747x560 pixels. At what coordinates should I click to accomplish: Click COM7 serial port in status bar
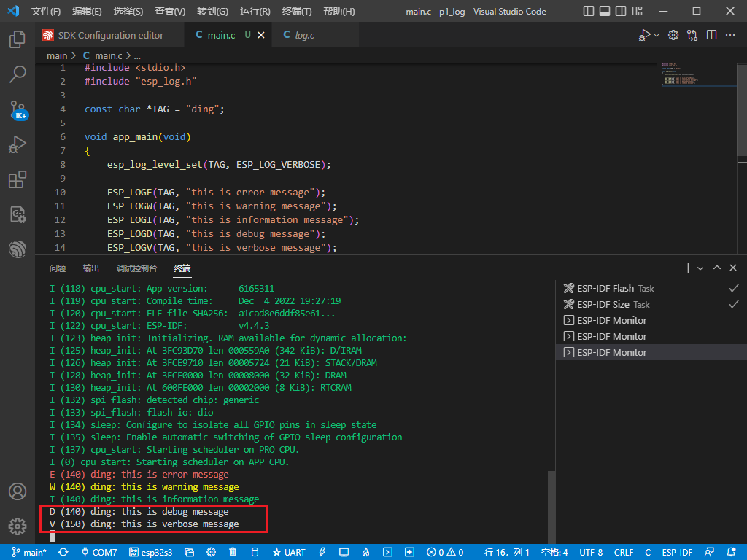(x=98, y=552)
